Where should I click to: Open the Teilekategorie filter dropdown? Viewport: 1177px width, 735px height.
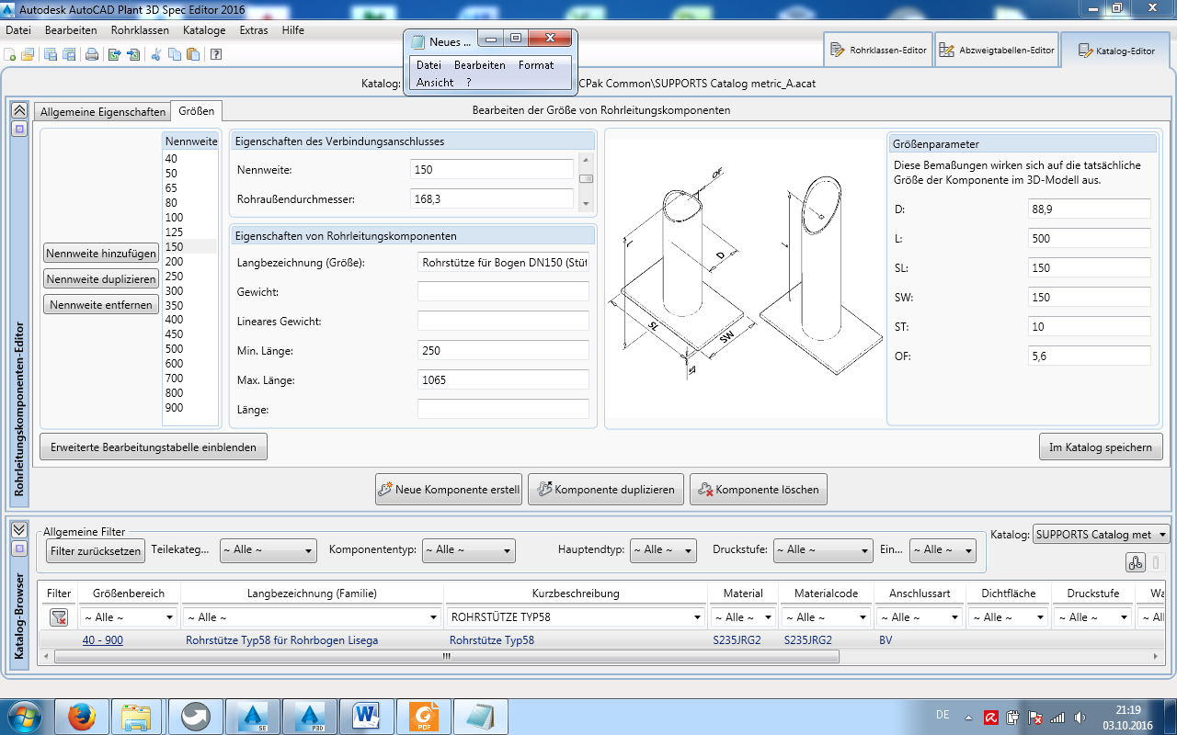(x=268, y=549)
